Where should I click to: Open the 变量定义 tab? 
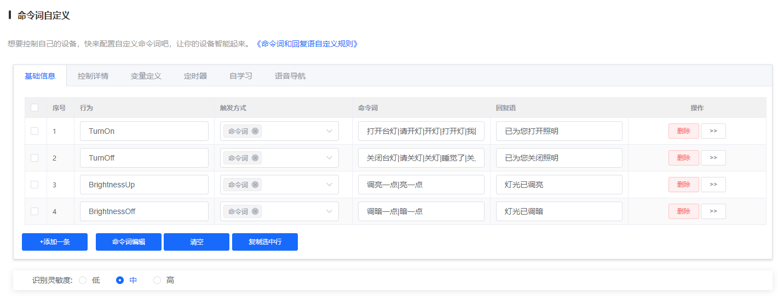point(146,76)
